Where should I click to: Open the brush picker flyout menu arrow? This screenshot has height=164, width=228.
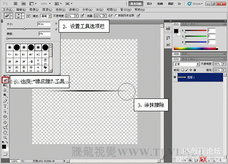tap(56, 23)
